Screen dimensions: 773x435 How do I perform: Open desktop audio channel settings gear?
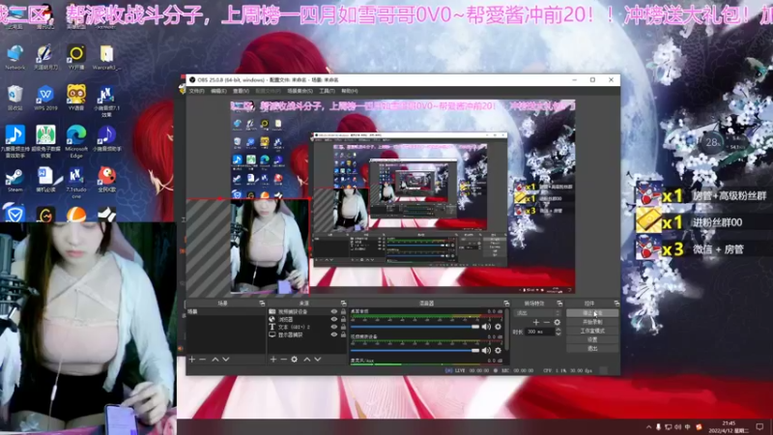pos(498,327)
